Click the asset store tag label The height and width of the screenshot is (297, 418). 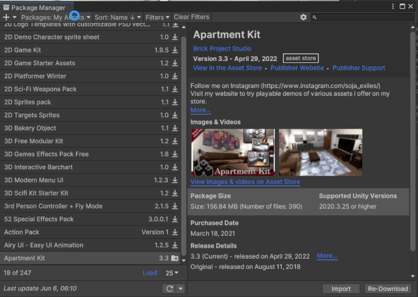301,58
